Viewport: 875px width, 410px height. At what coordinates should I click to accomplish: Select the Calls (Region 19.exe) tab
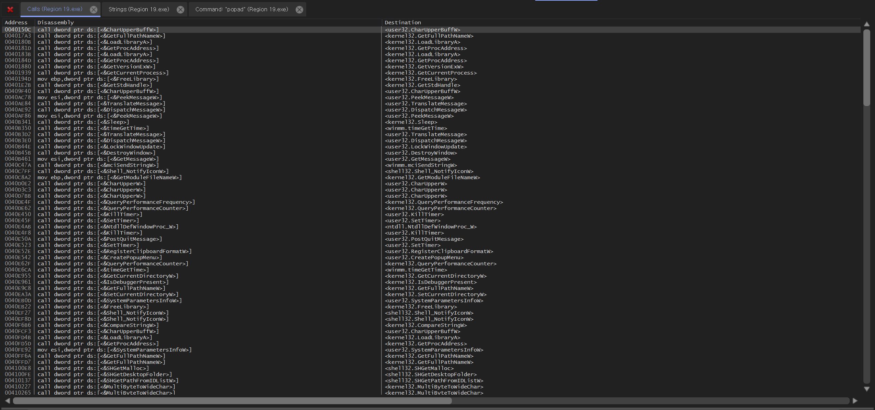55,9
